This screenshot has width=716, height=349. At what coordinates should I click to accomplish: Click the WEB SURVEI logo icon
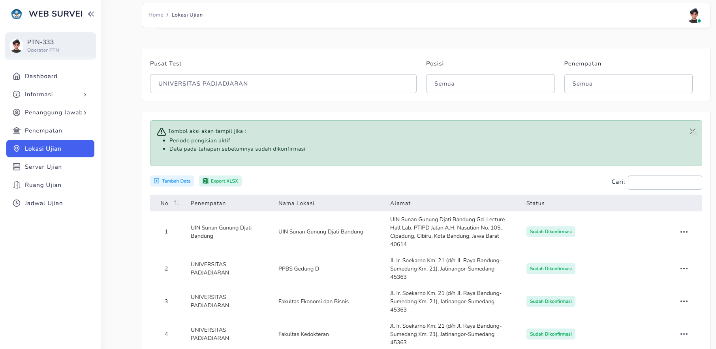(17, 14)
